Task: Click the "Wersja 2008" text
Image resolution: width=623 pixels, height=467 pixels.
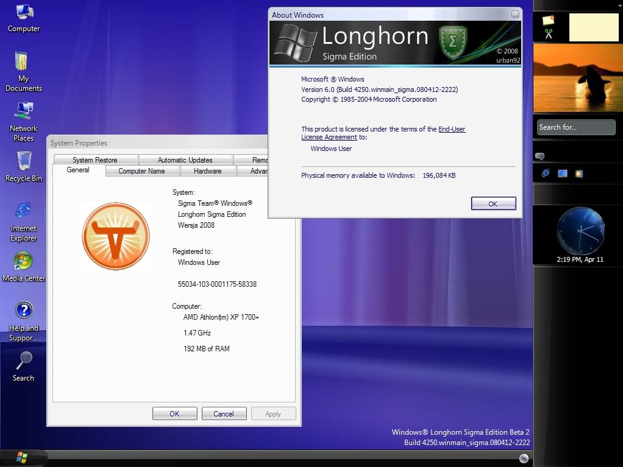Action: (196, 225)
